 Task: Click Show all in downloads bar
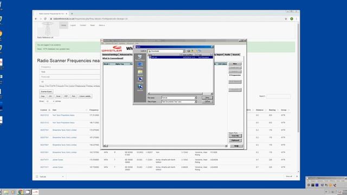289,177
